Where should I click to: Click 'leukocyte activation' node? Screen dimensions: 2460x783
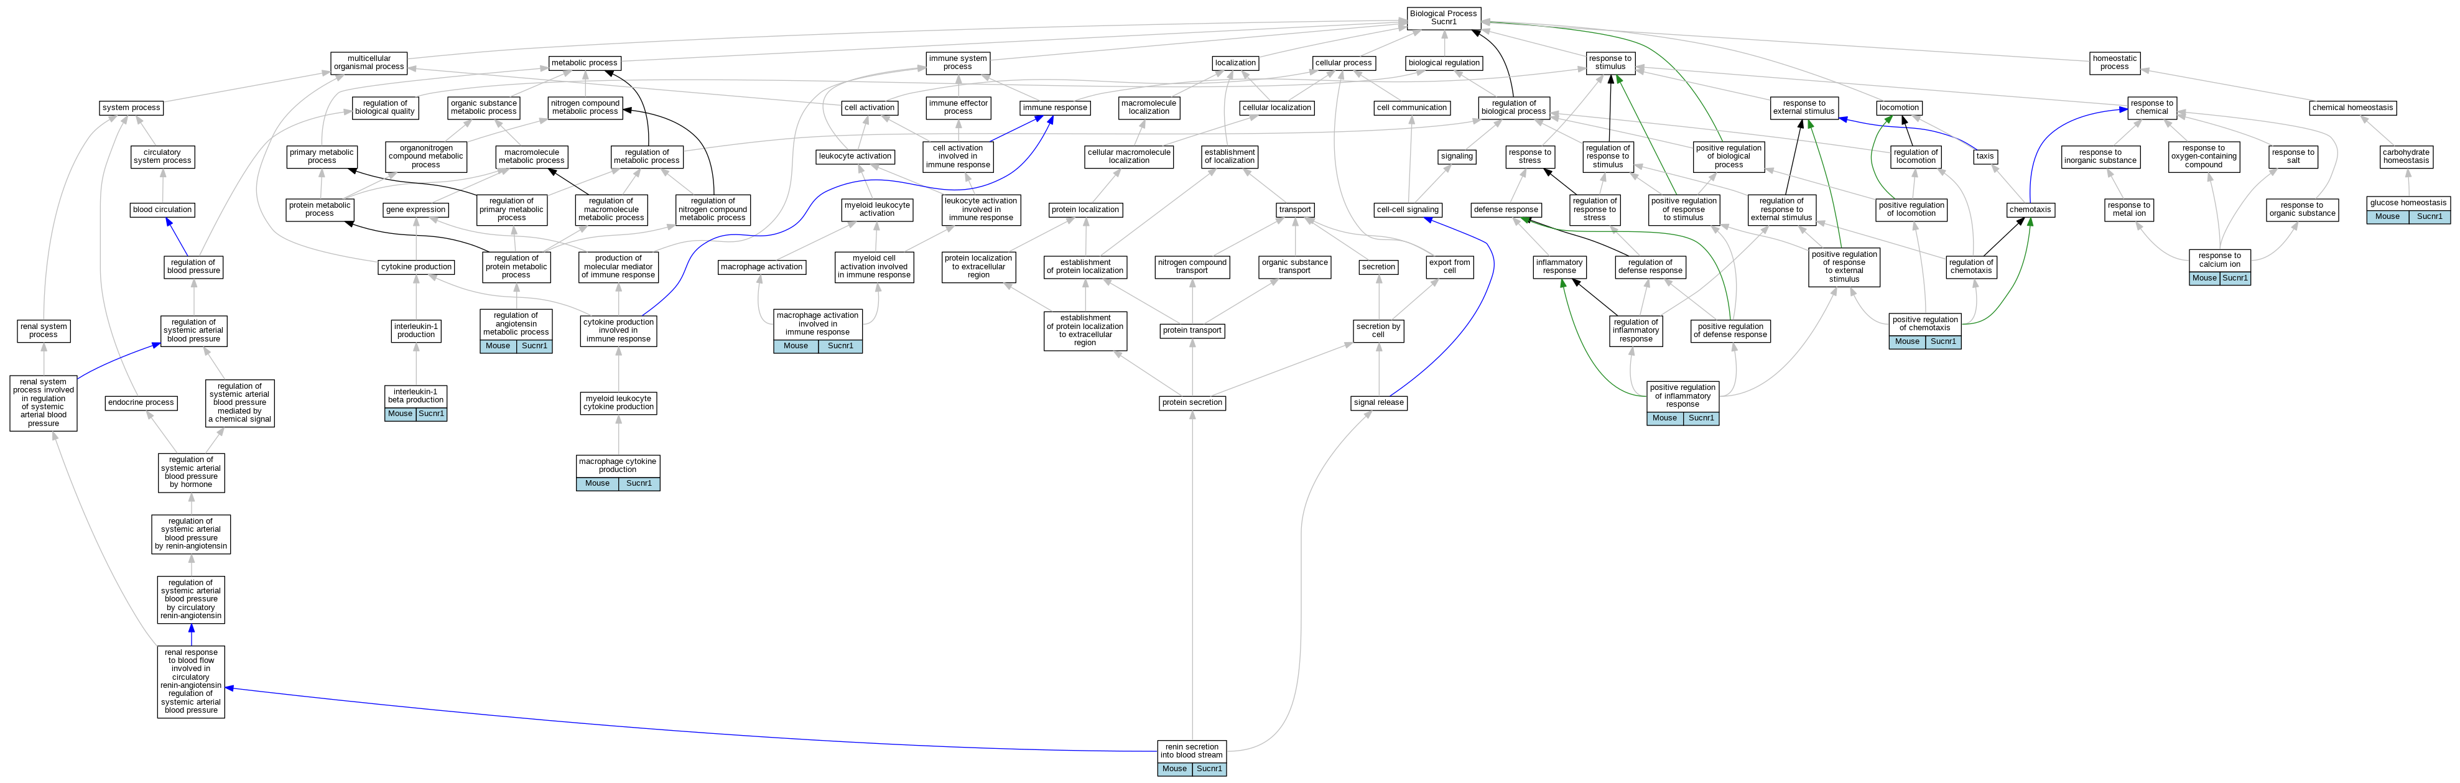(x=856, y=157)
